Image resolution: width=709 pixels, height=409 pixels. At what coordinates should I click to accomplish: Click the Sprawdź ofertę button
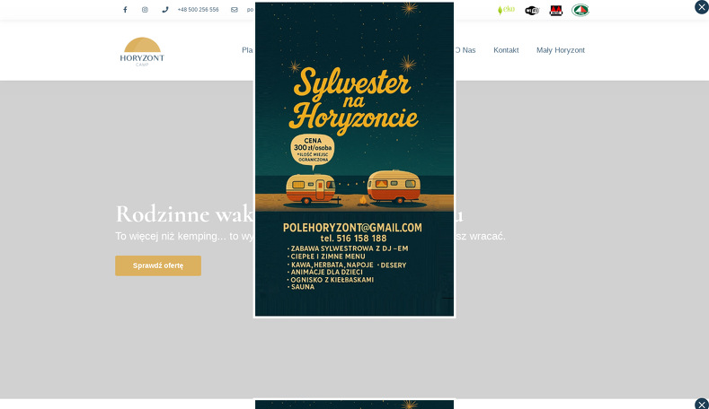[x=158, y=265]
